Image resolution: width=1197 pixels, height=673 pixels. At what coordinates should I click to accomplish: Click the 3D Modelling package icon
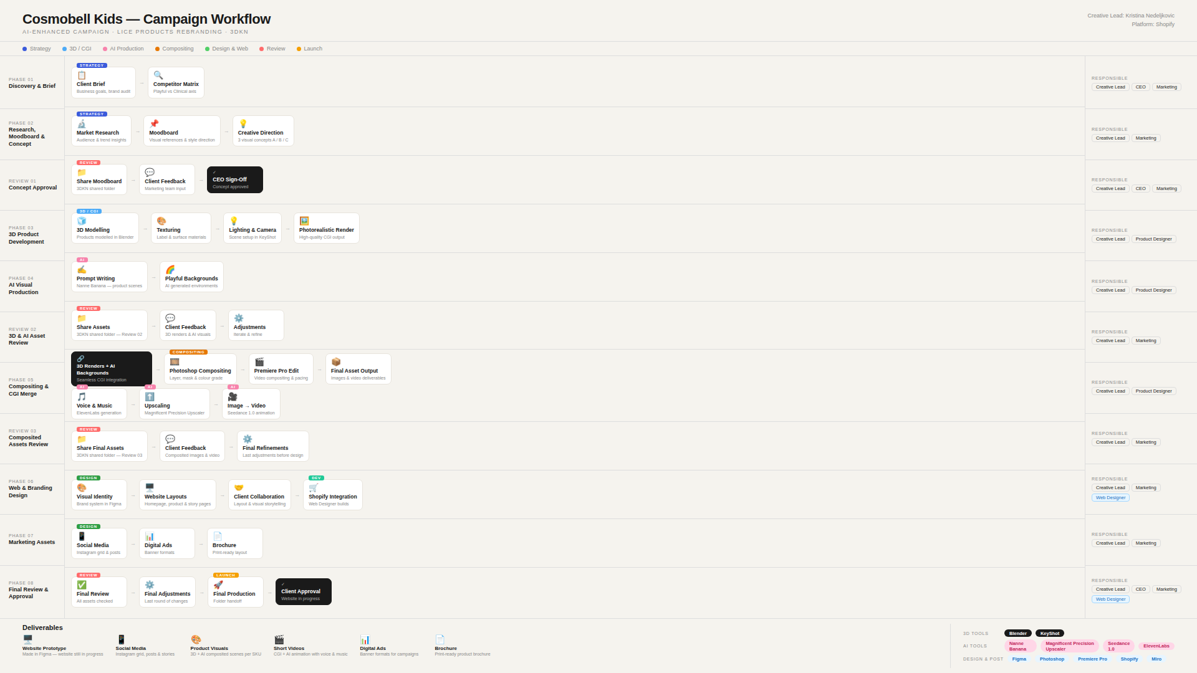tap(82, 221)
